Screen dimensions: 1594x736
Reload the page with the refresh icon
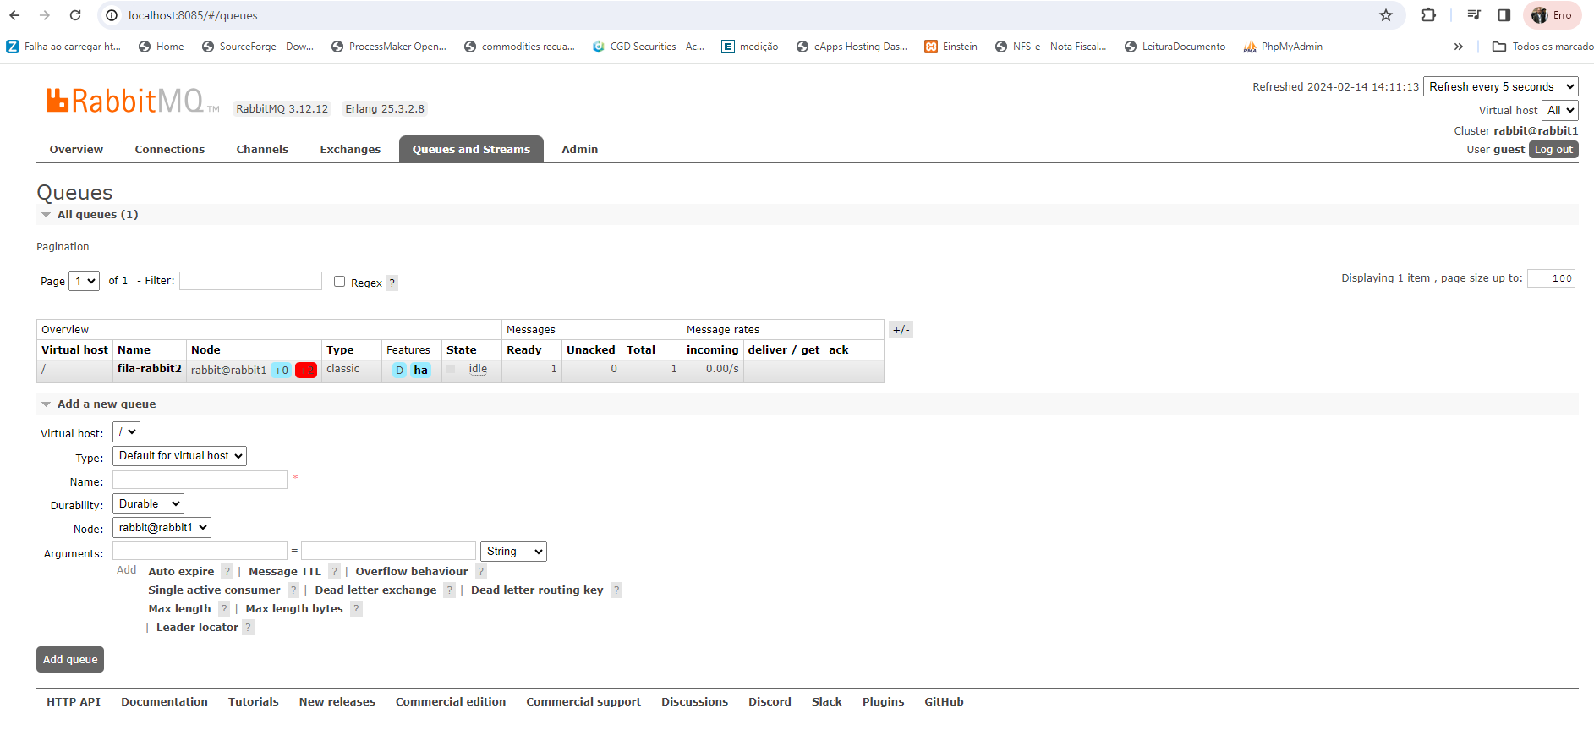[75, 15]
